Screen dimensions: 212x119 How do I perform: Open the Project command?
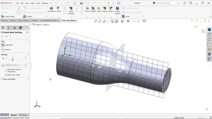(x=27, y=17)
